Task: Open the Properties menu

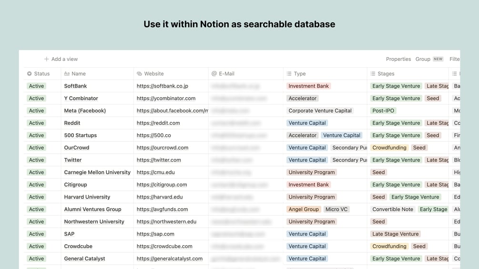Action: (398, 59)
